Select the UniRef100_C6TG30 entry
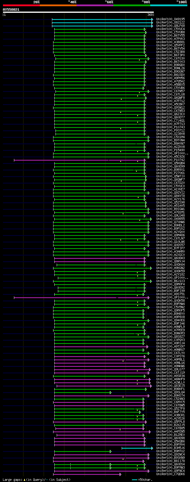The width and height of the screenshot is (190, 482). pos(170,59)
